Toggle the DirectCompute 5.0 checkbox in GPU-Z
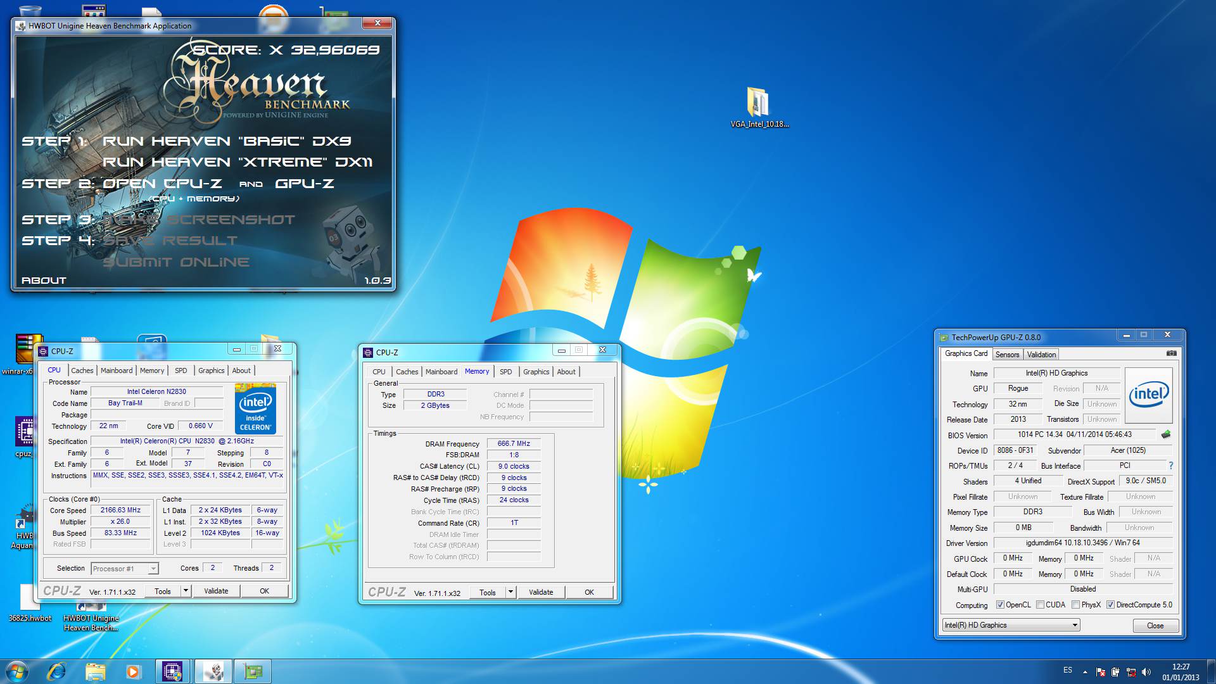1216x684 pixels. [x=1110, y=605]
